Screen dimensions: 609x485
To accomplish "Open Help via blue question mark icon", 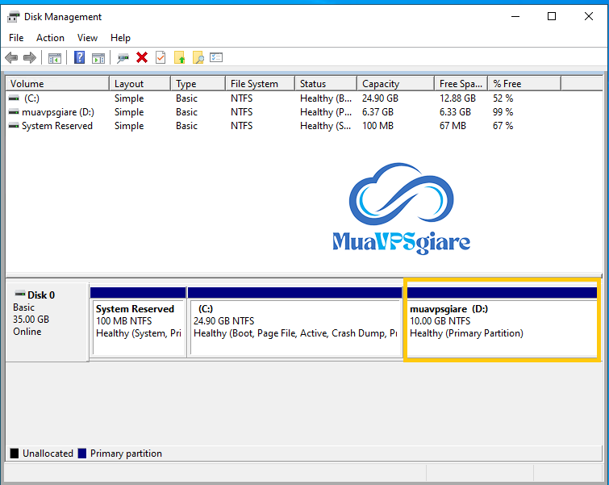I will [x=80, y=57].
